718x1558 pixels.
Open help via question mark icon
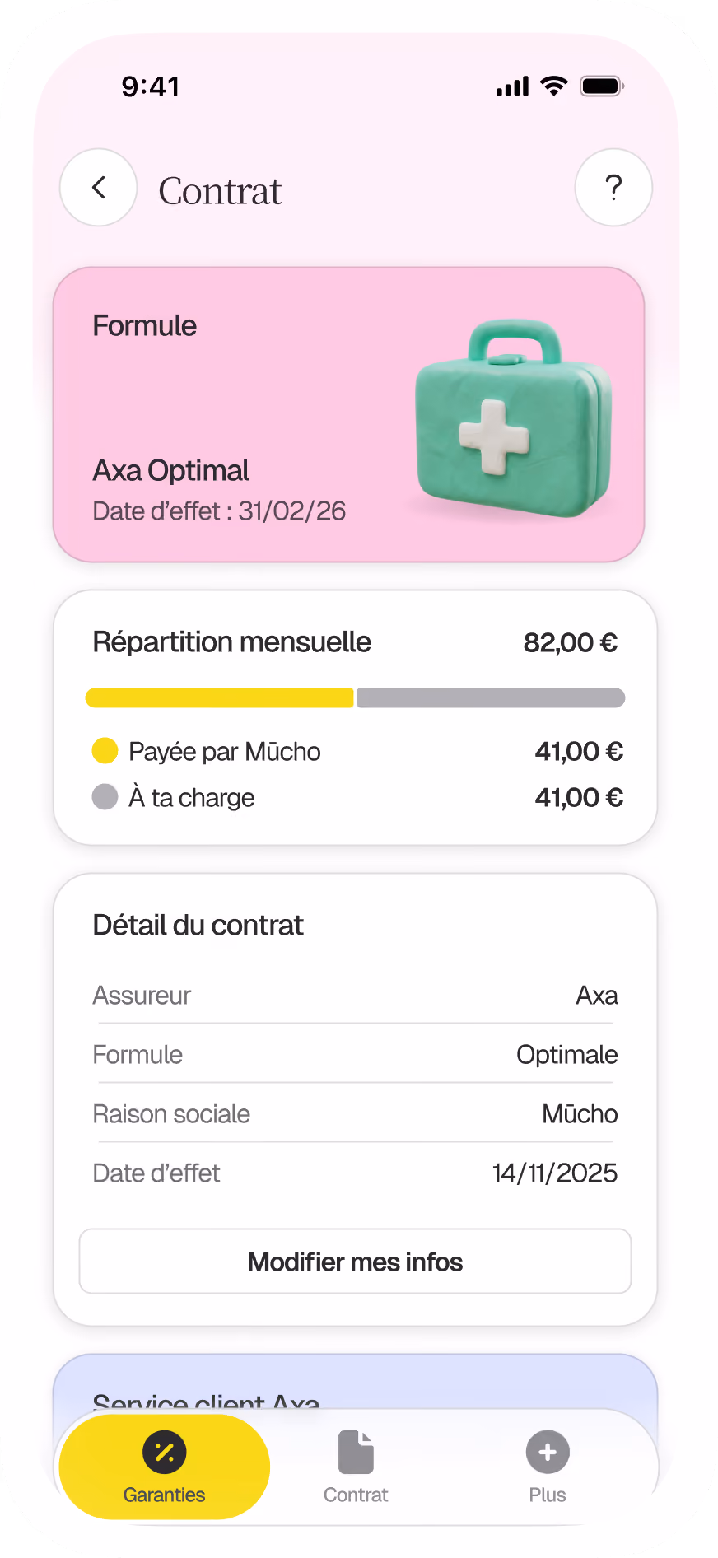[x=613, y=188]
